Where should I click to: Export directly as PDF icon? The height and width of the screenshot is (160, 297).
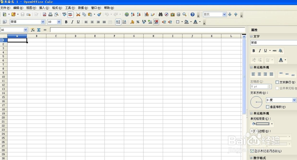tap(45, 14)
